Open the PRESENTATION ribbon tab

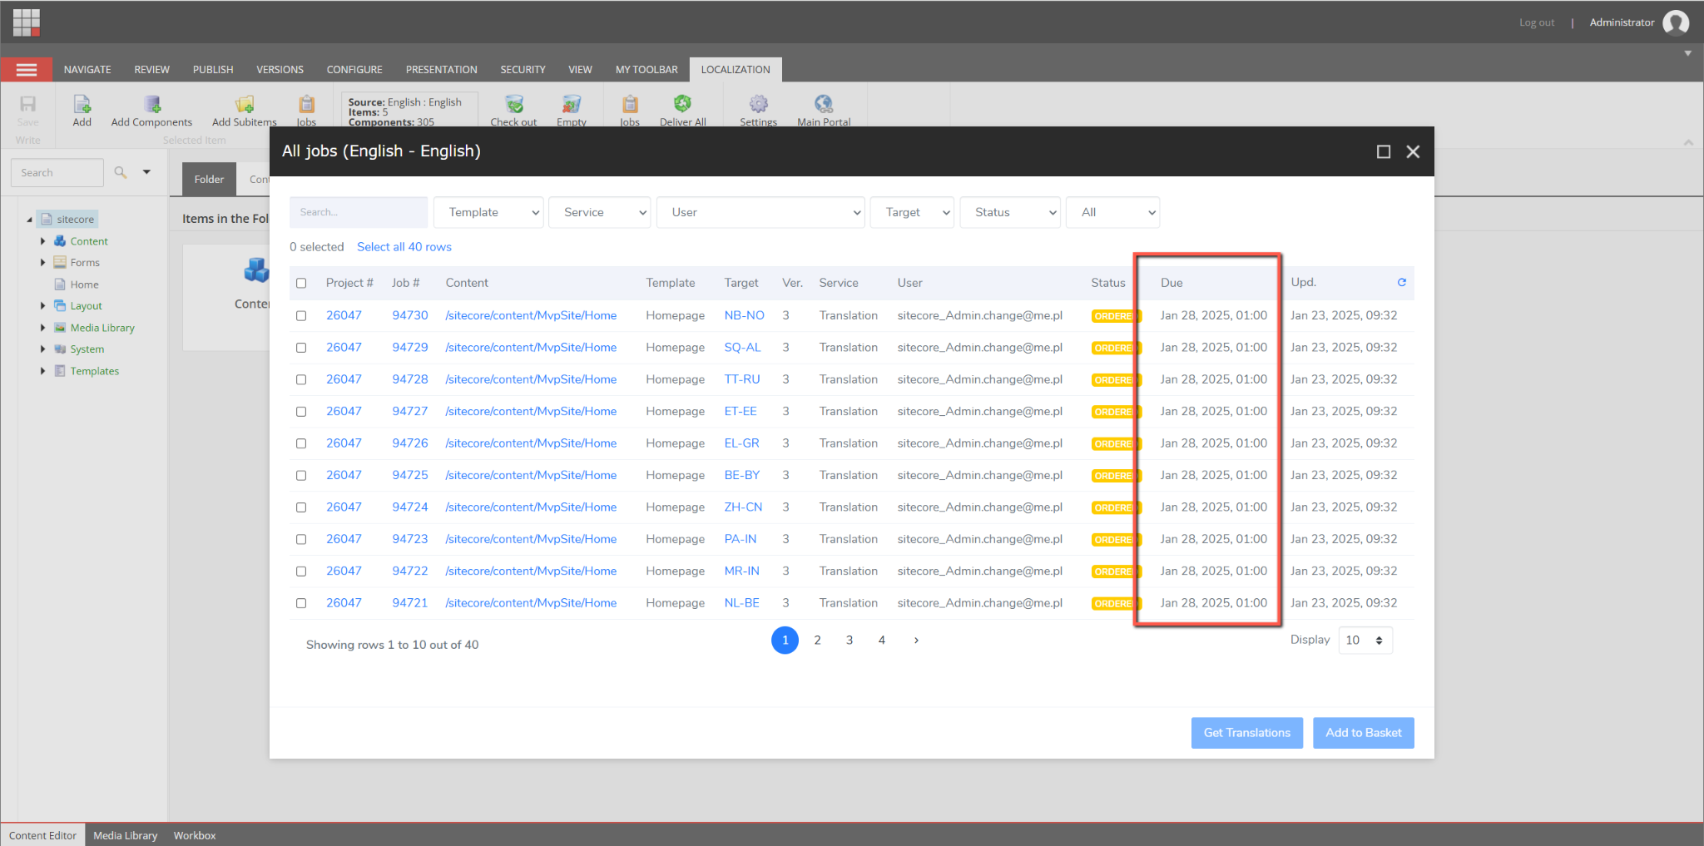click(441, 69)
